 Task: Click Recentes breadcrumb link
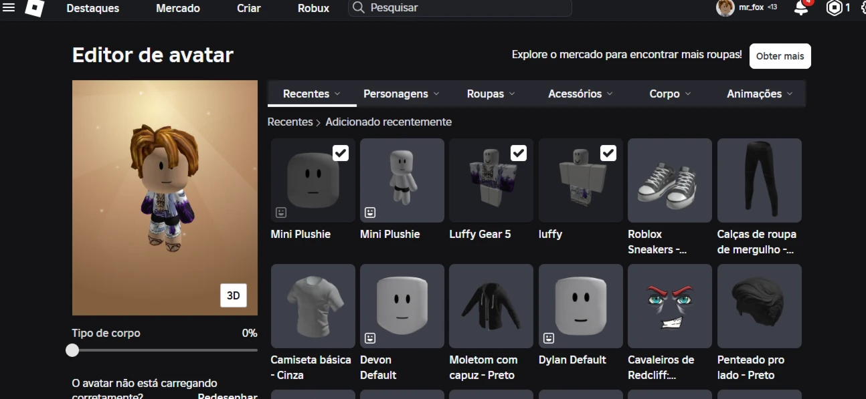point(290,122)
